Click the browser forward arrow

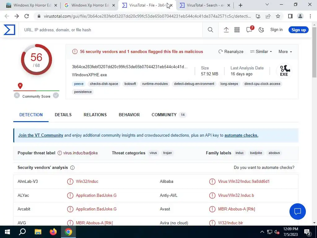17,16
